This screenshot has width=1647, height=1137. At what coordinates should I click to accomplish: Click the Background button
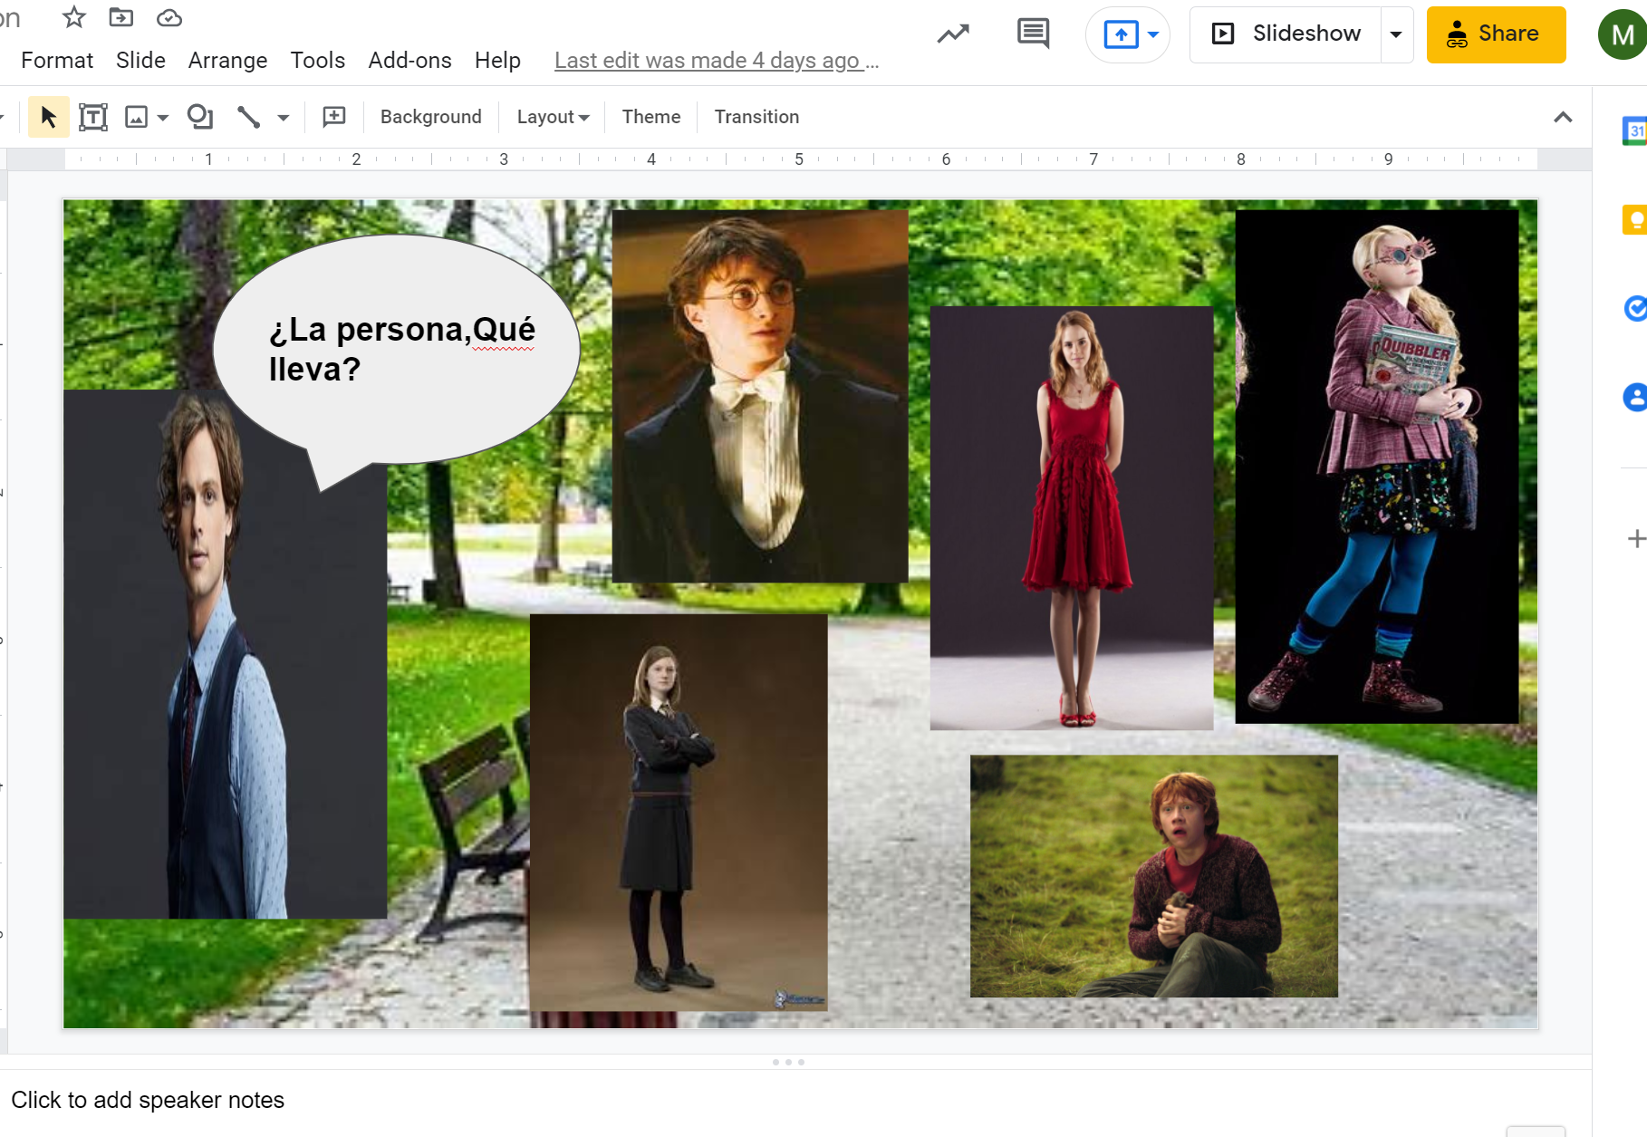point(431,117)
